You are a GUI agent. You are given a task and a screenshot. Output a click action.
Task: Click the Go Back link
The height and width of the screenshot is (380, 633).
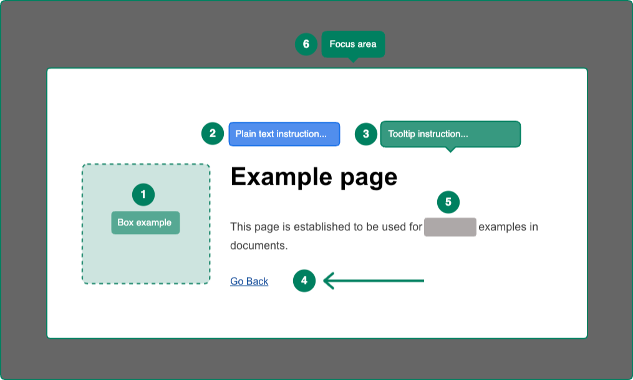[x=249, y=281]
